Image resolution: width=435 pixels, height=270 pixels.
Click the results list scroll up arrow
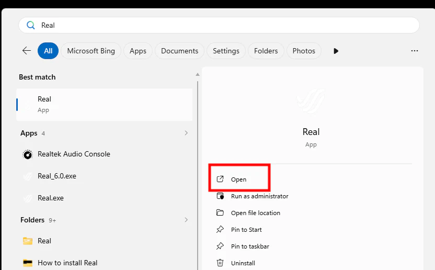(x=198, y=74)
